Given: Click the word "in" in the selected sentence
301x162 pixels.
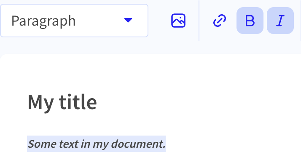Looking at the screenshot, I should 86,144.
